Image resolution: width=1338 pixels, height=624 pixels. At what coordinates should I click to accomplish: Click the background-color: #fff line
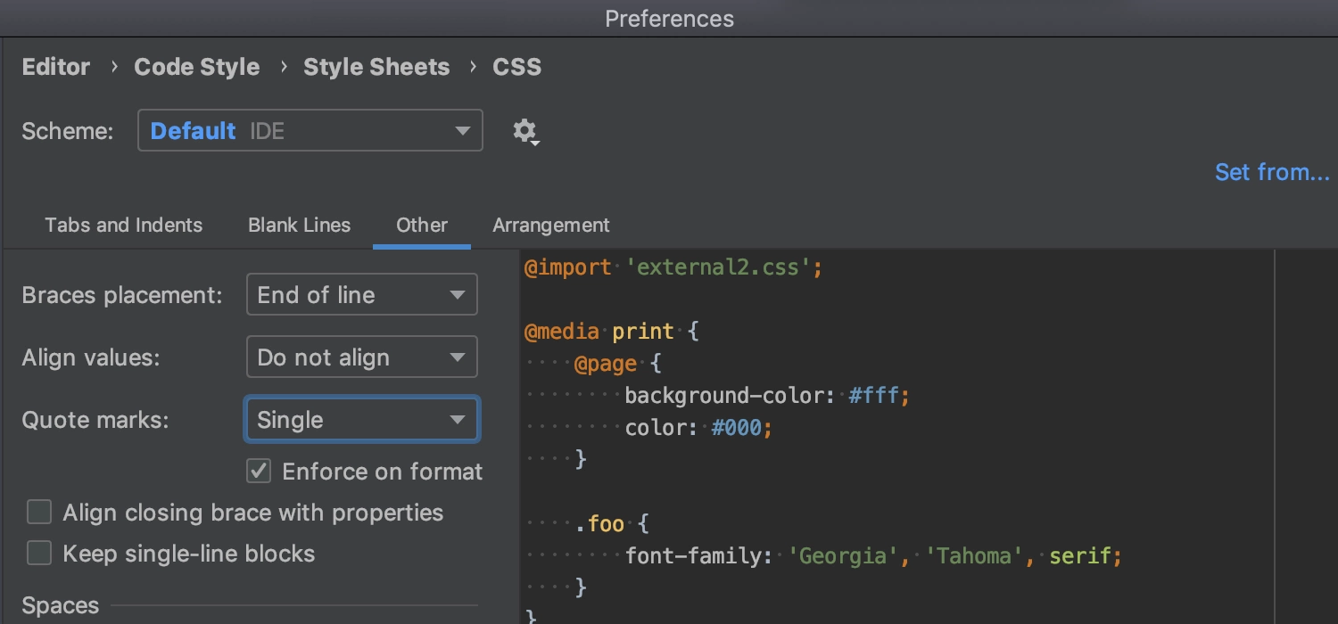pyautogui.click(x=767, y=396)
